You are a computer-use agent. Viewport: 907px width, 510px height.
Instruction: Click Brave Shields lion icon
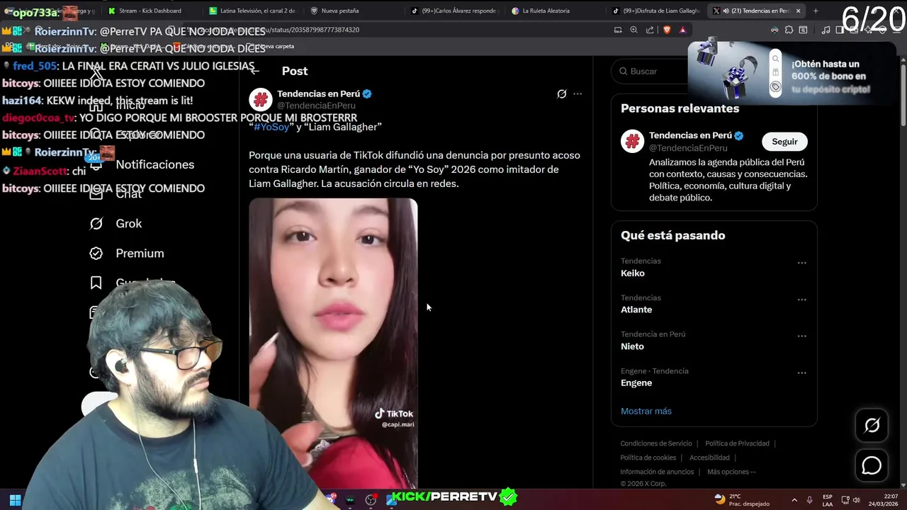(667, 30)
